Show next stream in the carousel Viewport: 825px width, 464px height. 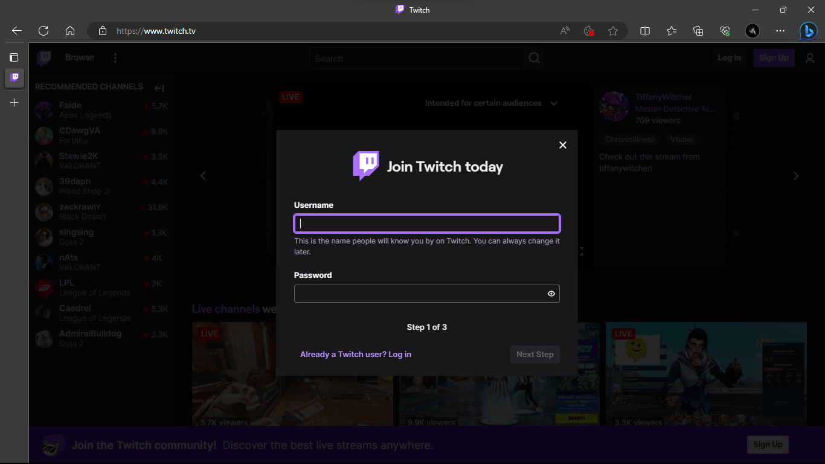[795, 176]
